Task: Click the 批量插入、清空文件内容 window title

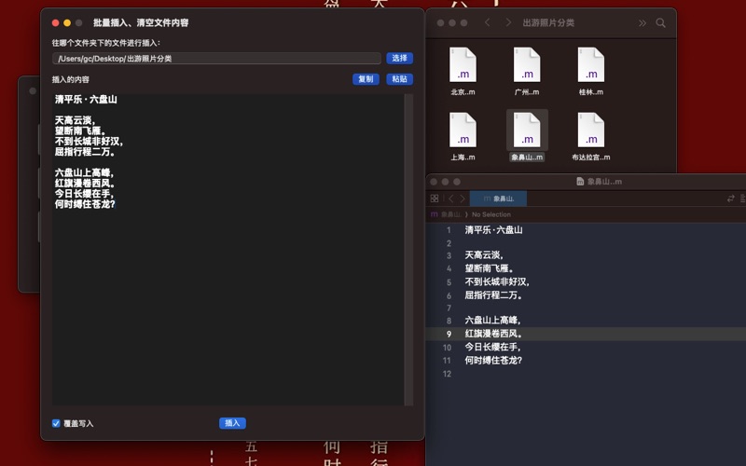Action: coord(141,22)
